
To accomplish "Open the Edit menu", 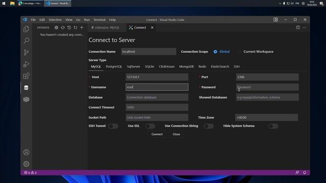I will pyautogui.click(x=42, y=20).
